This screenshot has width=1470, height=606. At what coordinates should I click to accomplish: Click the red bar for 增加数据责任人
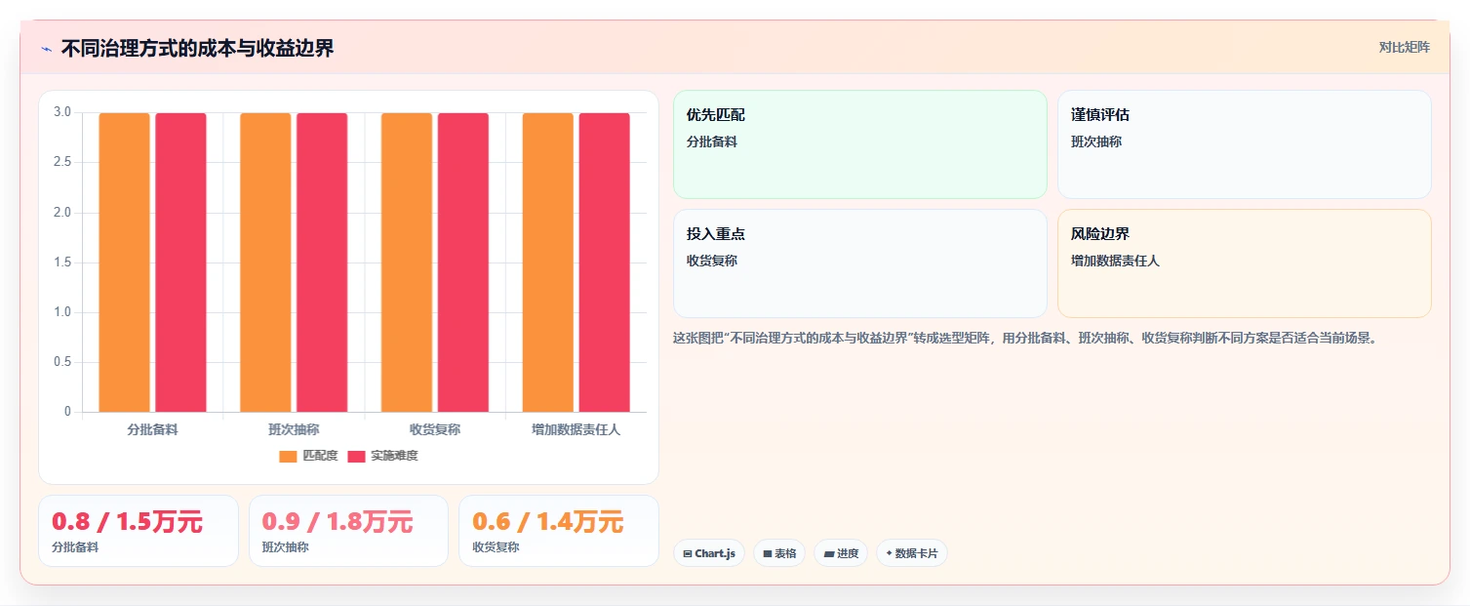click(x=604, y=263)
